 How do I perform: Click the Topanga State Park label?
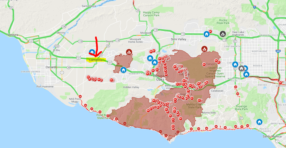tap(241, 108)
